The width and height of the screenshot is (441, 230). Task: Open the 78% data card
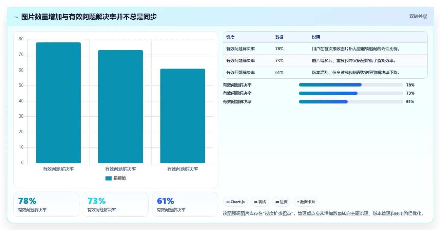coord(46,204)
